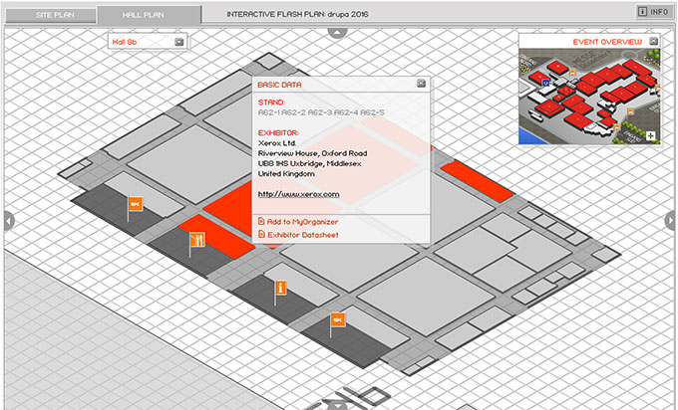Close the Basic Data popup
The image size is (678, 410).
pyautogui.click(x=421, y=85)
